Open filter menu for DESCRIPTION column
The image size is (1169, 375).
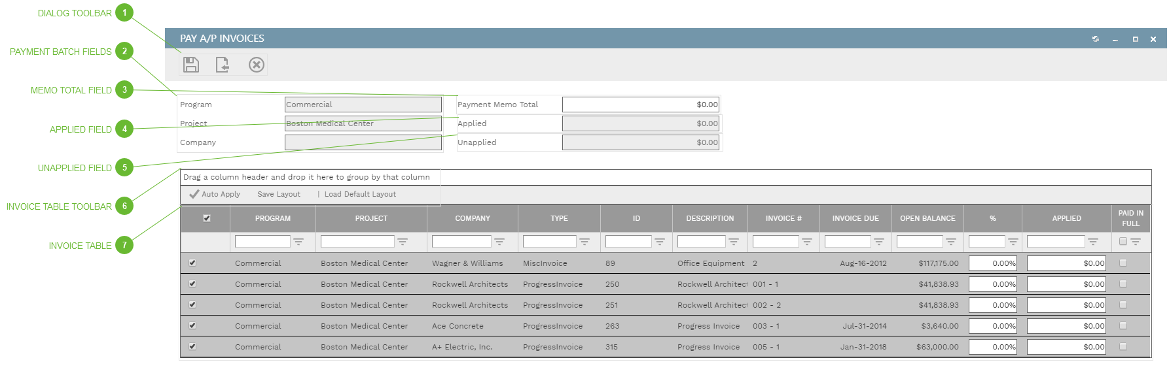[x=734, y=242]
